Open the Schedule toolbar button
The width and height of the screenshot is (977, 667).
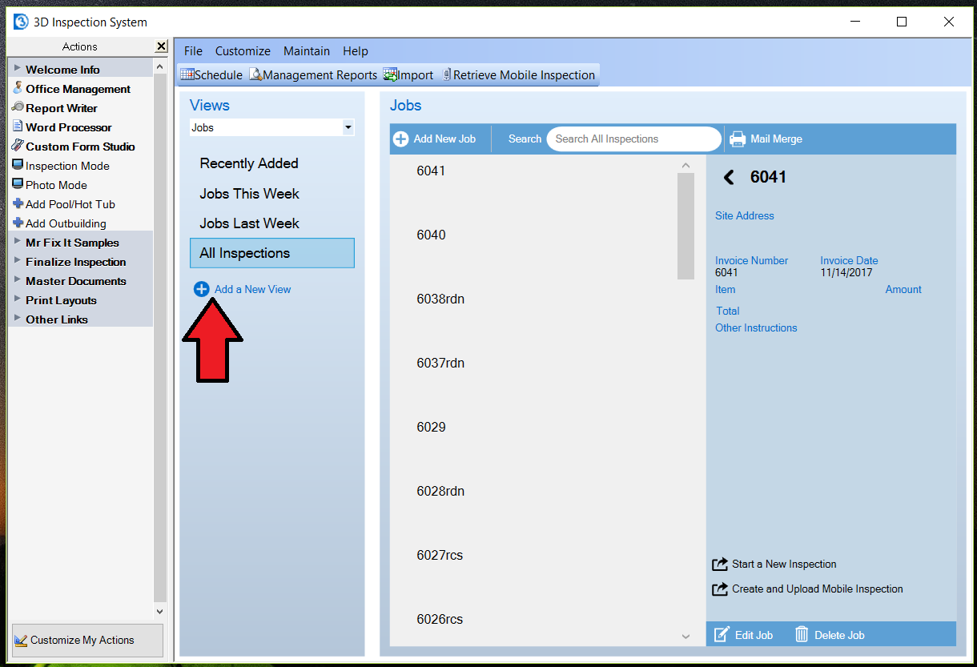point(211,74)
